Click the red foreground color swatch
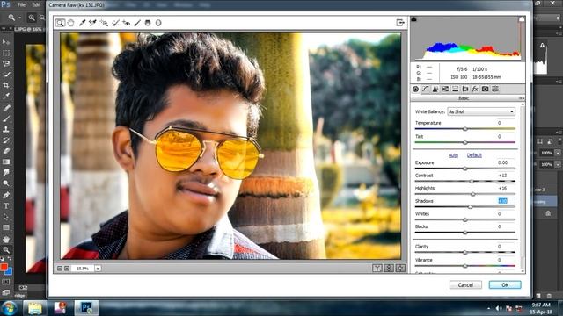563x316 pixels. [4, 267]
